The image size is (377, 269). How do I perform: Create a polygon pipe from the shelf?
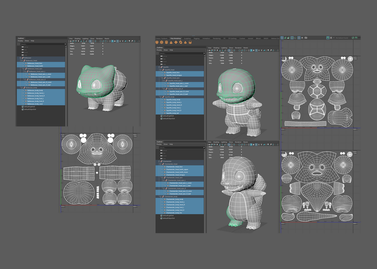click(190, 42)
